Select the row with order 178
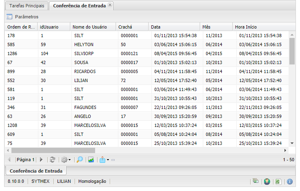 (147, 36)
